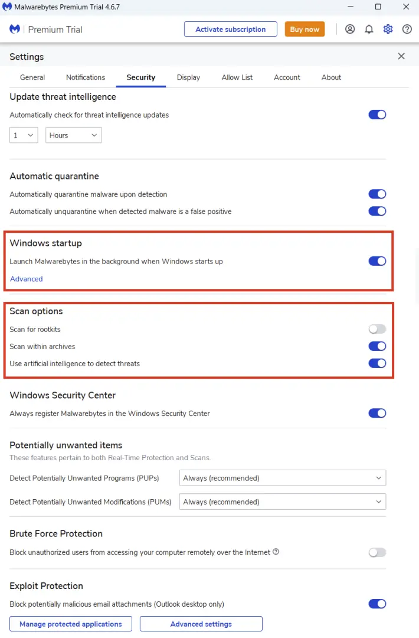
Task: Close the Settings panel with X
Action: (401, 56)
